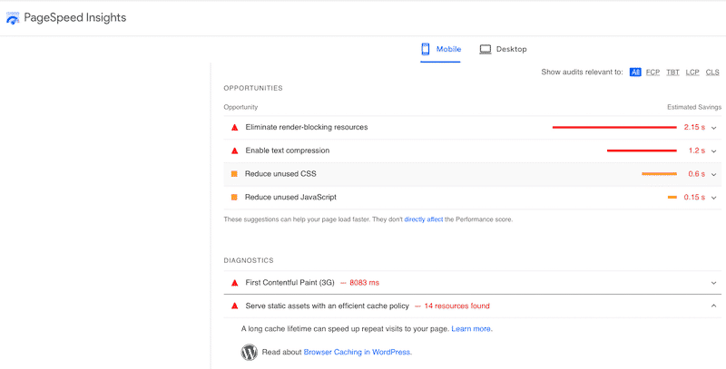Image resolution: width=726 pixels, height=369 pixels.
Task: Expand the Reduce unused CSS chevron
Action: coord(714,174)
